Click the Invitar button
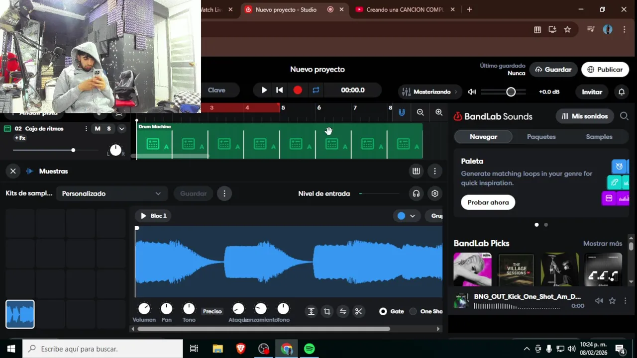 click(592, 92)
